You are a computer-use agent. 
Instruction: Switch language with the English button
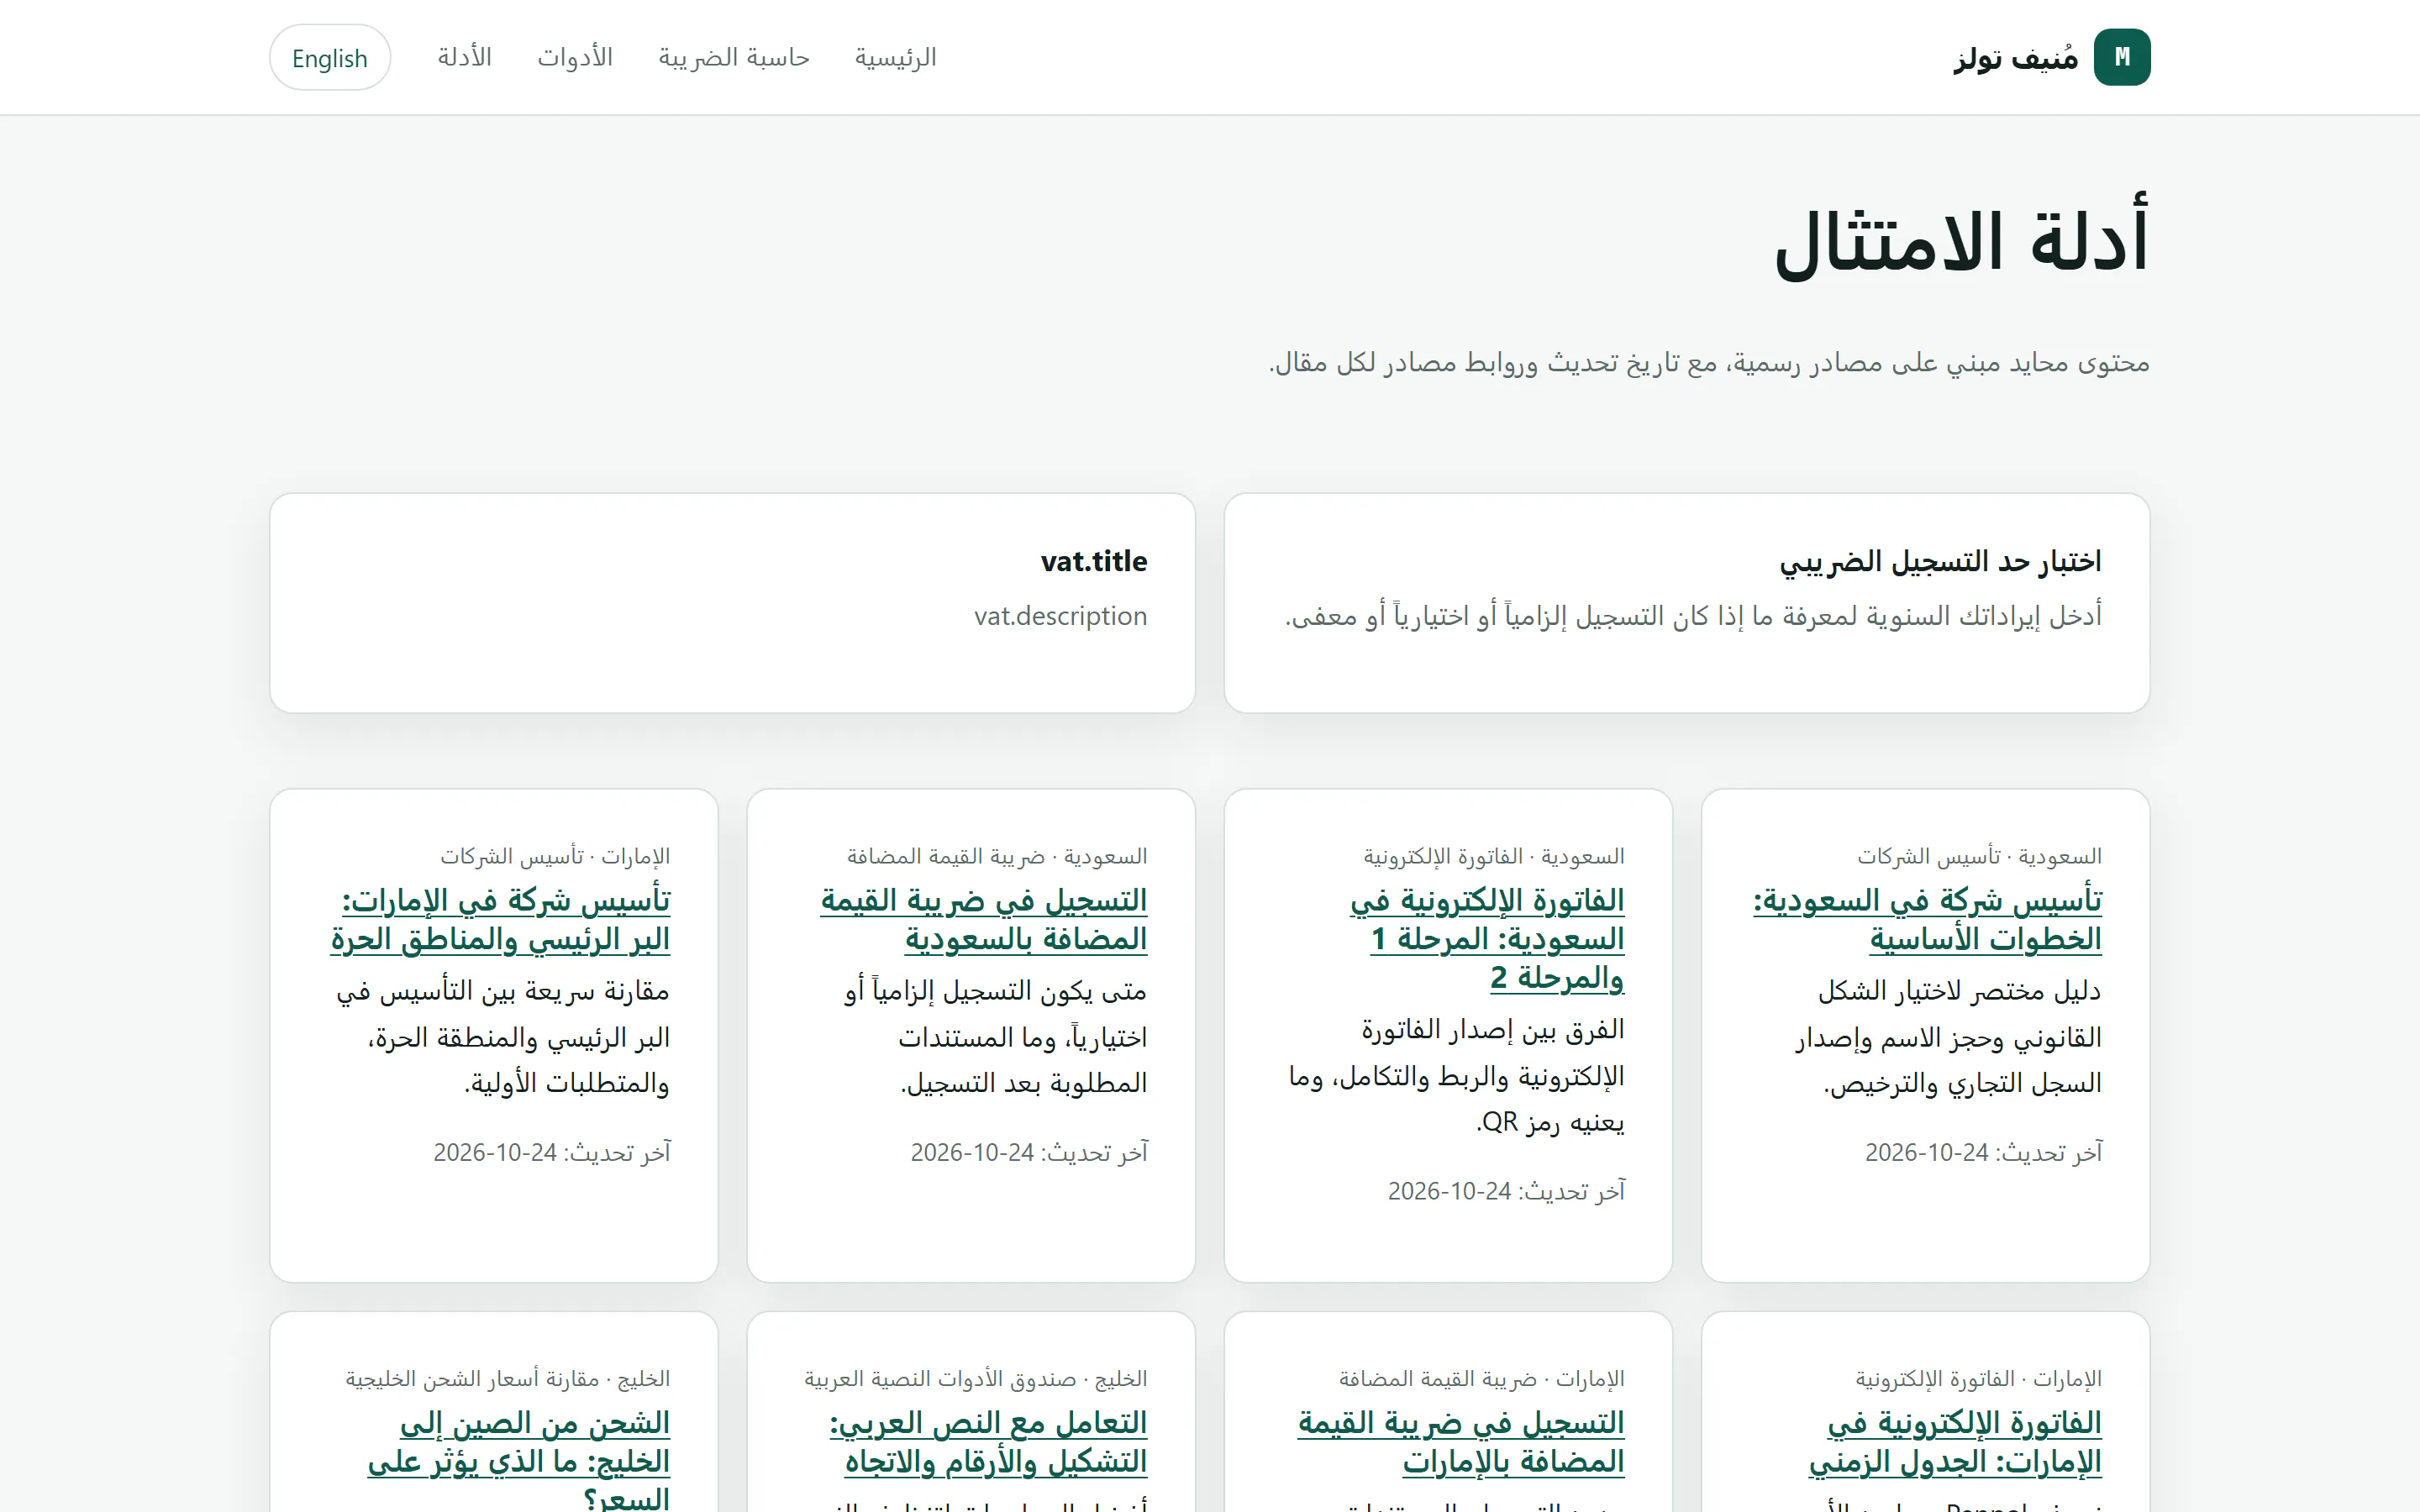click(x=330, y=58)
